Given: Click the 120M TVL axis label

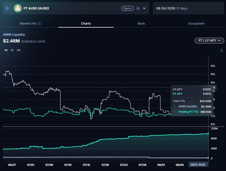Looking at the screenshot, I should coord(214,128).
